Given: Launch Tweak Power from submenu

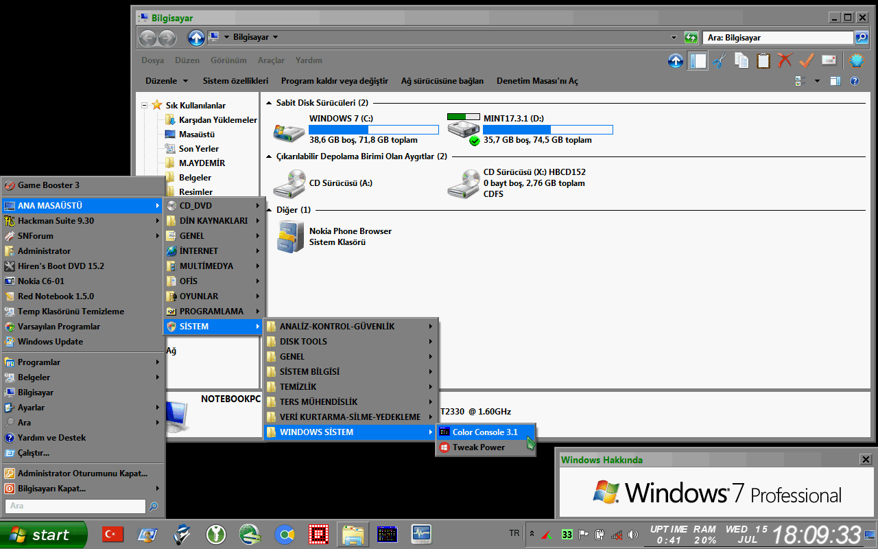Looking at the screenshot, I should point(486,447).
